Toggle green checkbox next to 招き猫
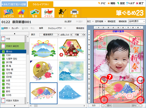 3,77
